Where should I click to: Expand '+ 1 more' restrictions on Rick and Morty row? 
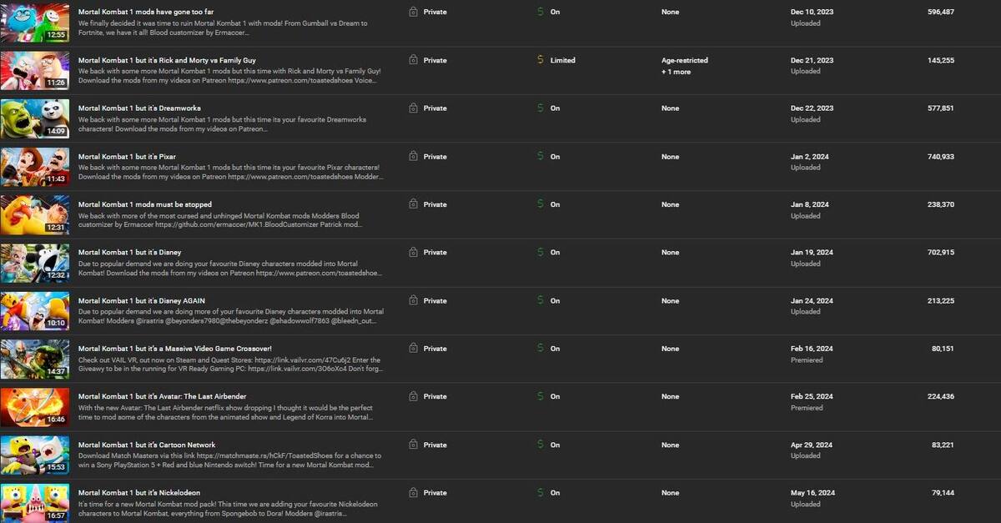coord(676,72)
